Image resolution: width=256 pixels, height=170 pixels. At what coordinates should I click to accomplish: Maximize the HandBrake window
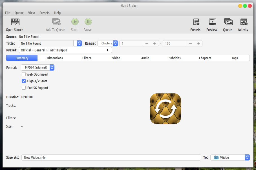tap(245, 6)
